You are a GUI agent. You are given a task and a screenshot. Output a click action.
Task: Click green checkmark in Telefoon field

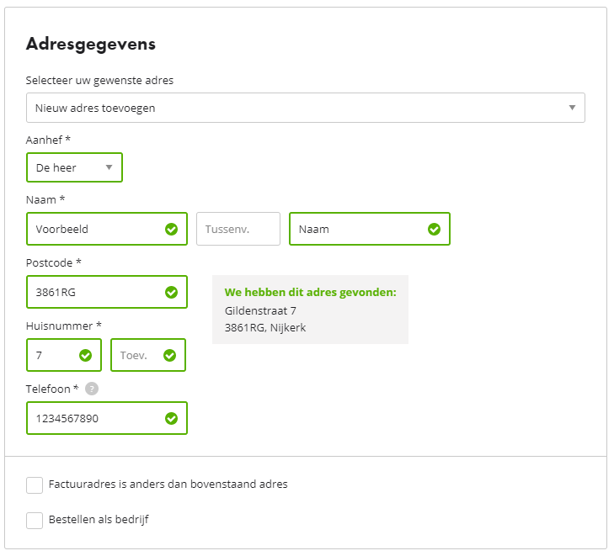(171, 418)
